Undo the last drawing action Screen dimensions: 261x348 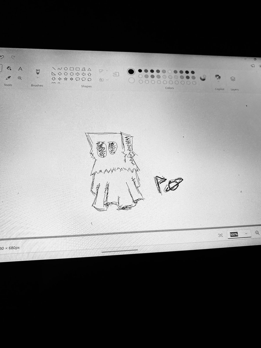(x=1, y=57)
